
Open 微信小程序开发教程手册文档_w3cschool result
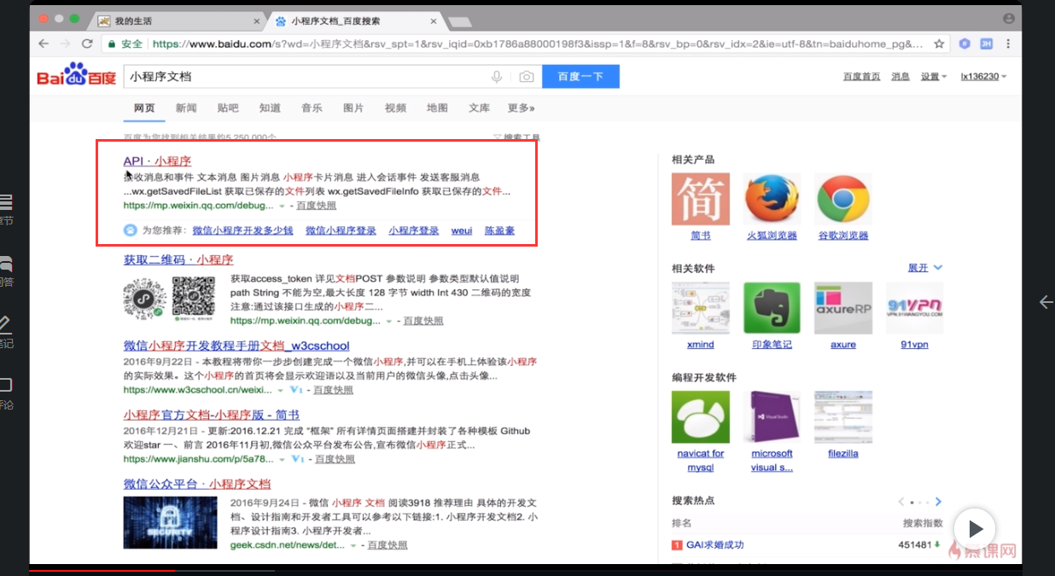click(236, 346)
